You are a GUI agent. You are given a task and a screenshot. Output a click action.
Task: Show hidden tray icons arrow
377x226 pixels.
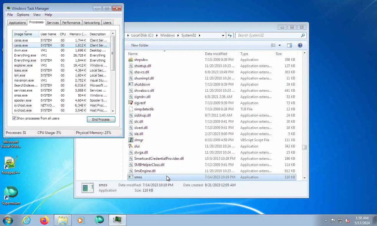coord(326,220)
